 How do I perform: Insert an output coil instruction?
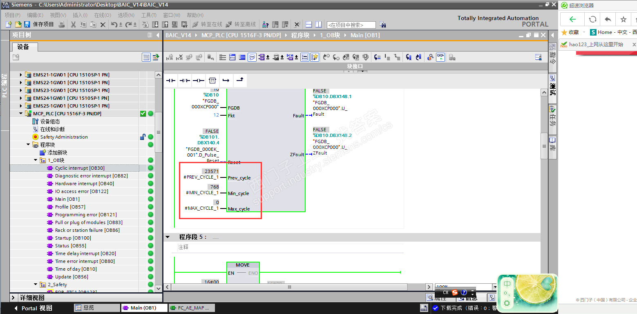[199, 81]
